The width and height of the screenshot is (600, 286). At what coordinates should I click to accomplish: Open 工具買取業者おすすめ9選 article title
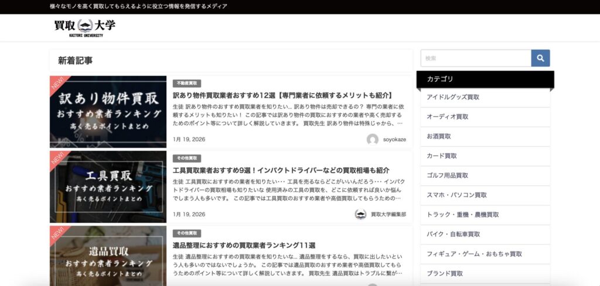point(281,170)
